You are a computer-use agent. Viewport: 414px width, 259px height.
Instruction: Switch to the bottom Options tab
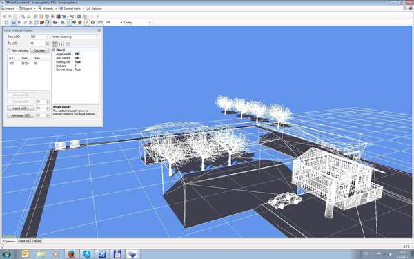[x=37, y=241]
